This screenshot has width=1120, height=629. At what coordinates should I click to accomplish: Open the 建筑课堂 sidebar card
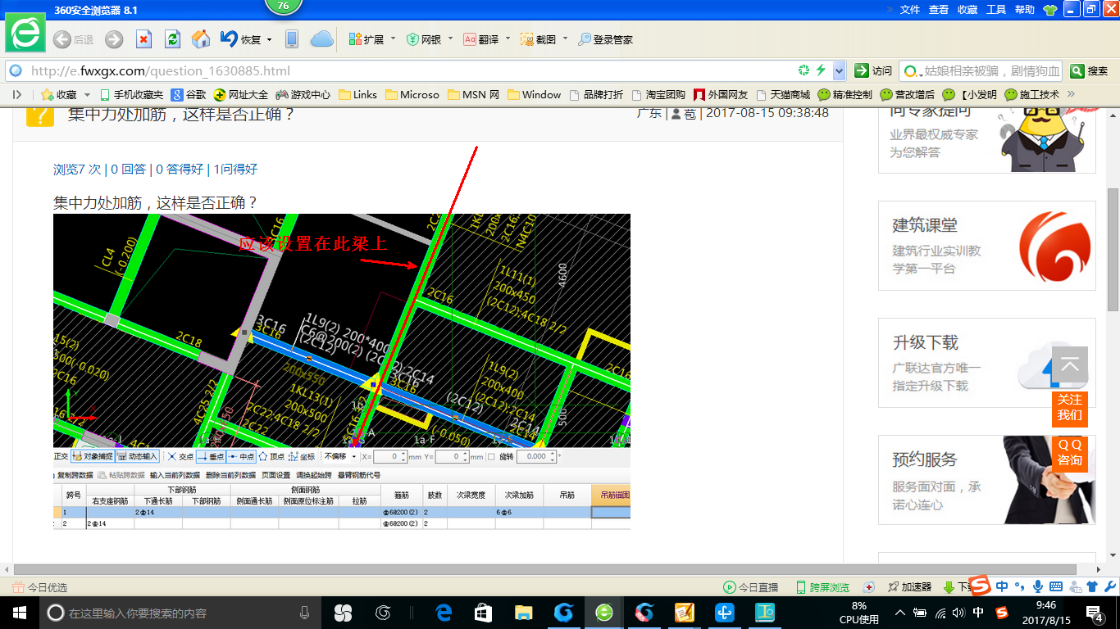[987, 246]
